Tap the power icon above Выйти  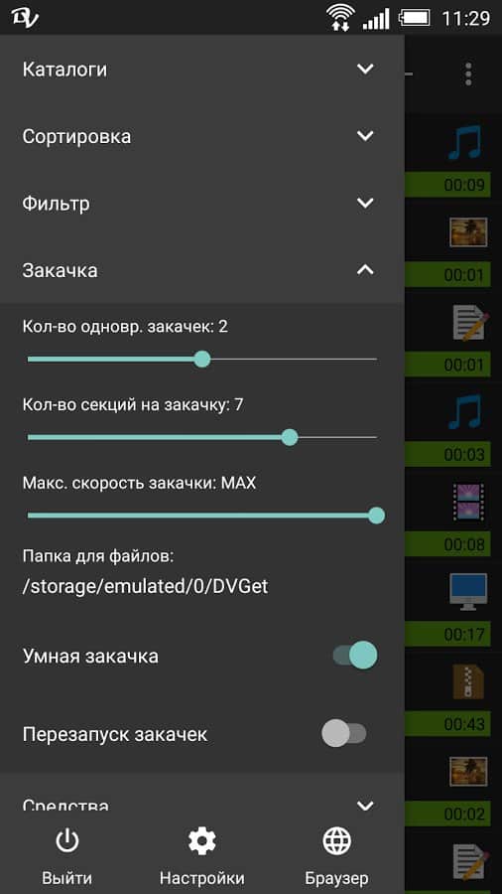pos(67,841)
